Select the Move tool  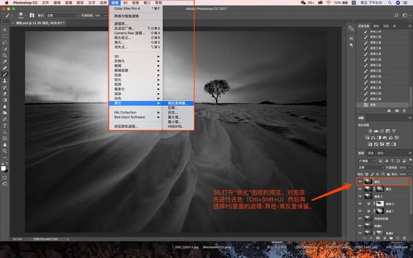pyautogui.click(x=5, y=30)
